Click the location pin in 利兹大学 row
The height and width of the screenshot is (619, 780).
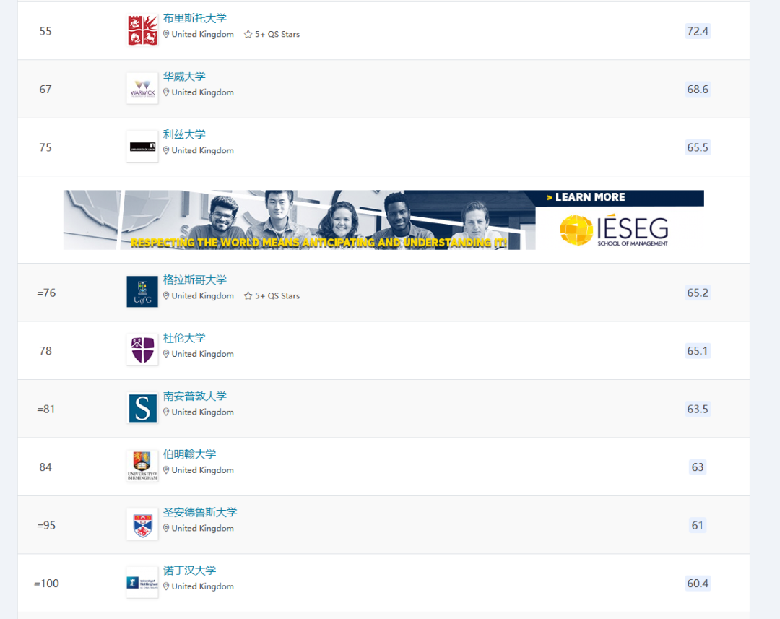click(166, 151)
